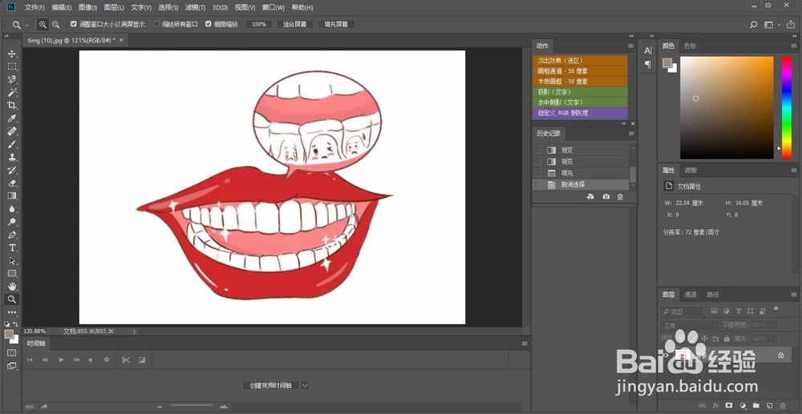Toggle layer filter on/off switch
Screen dimensions: 802x414
pyautogui.click(x=776, y=309)
